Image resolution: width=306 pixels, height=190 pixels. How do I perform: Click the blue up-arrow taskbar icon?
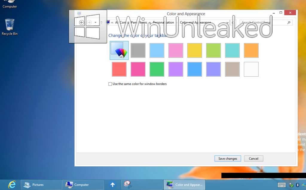point(112,185)
